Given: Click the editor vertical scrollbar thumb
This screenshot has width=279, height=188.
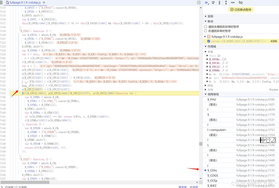Looking at the screenshot, I should coord(201,144).
